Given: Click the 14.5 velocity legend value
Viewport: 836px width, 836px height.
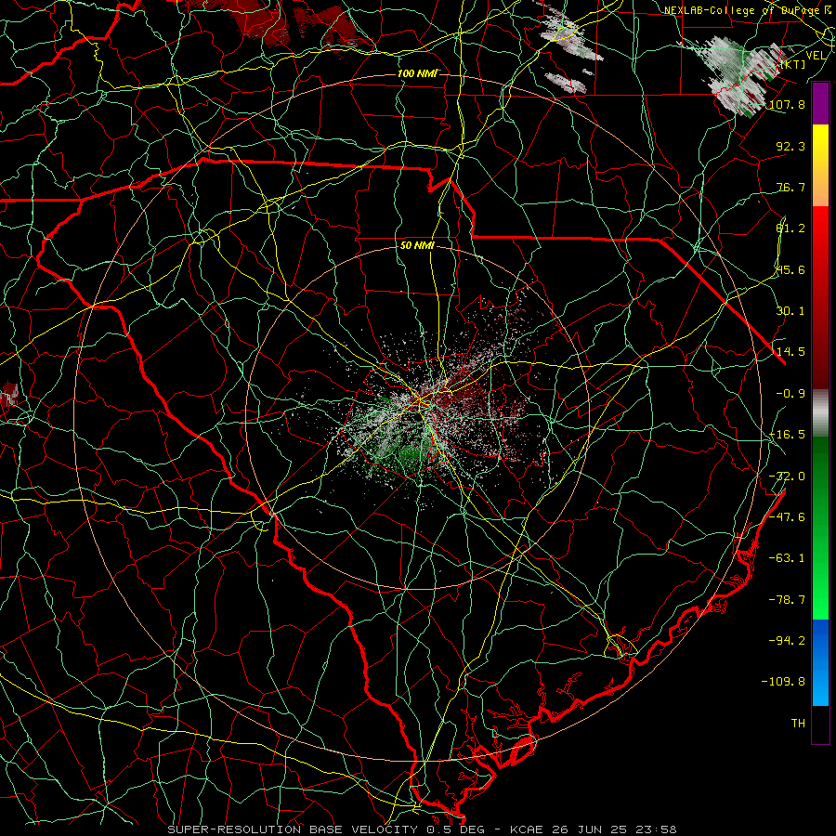Looking at the screenshot, I should (790, 352).
